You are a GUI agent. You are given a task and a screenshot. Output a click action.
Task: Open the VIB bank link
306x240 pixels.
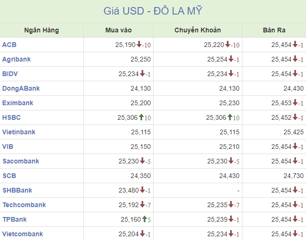8,147
